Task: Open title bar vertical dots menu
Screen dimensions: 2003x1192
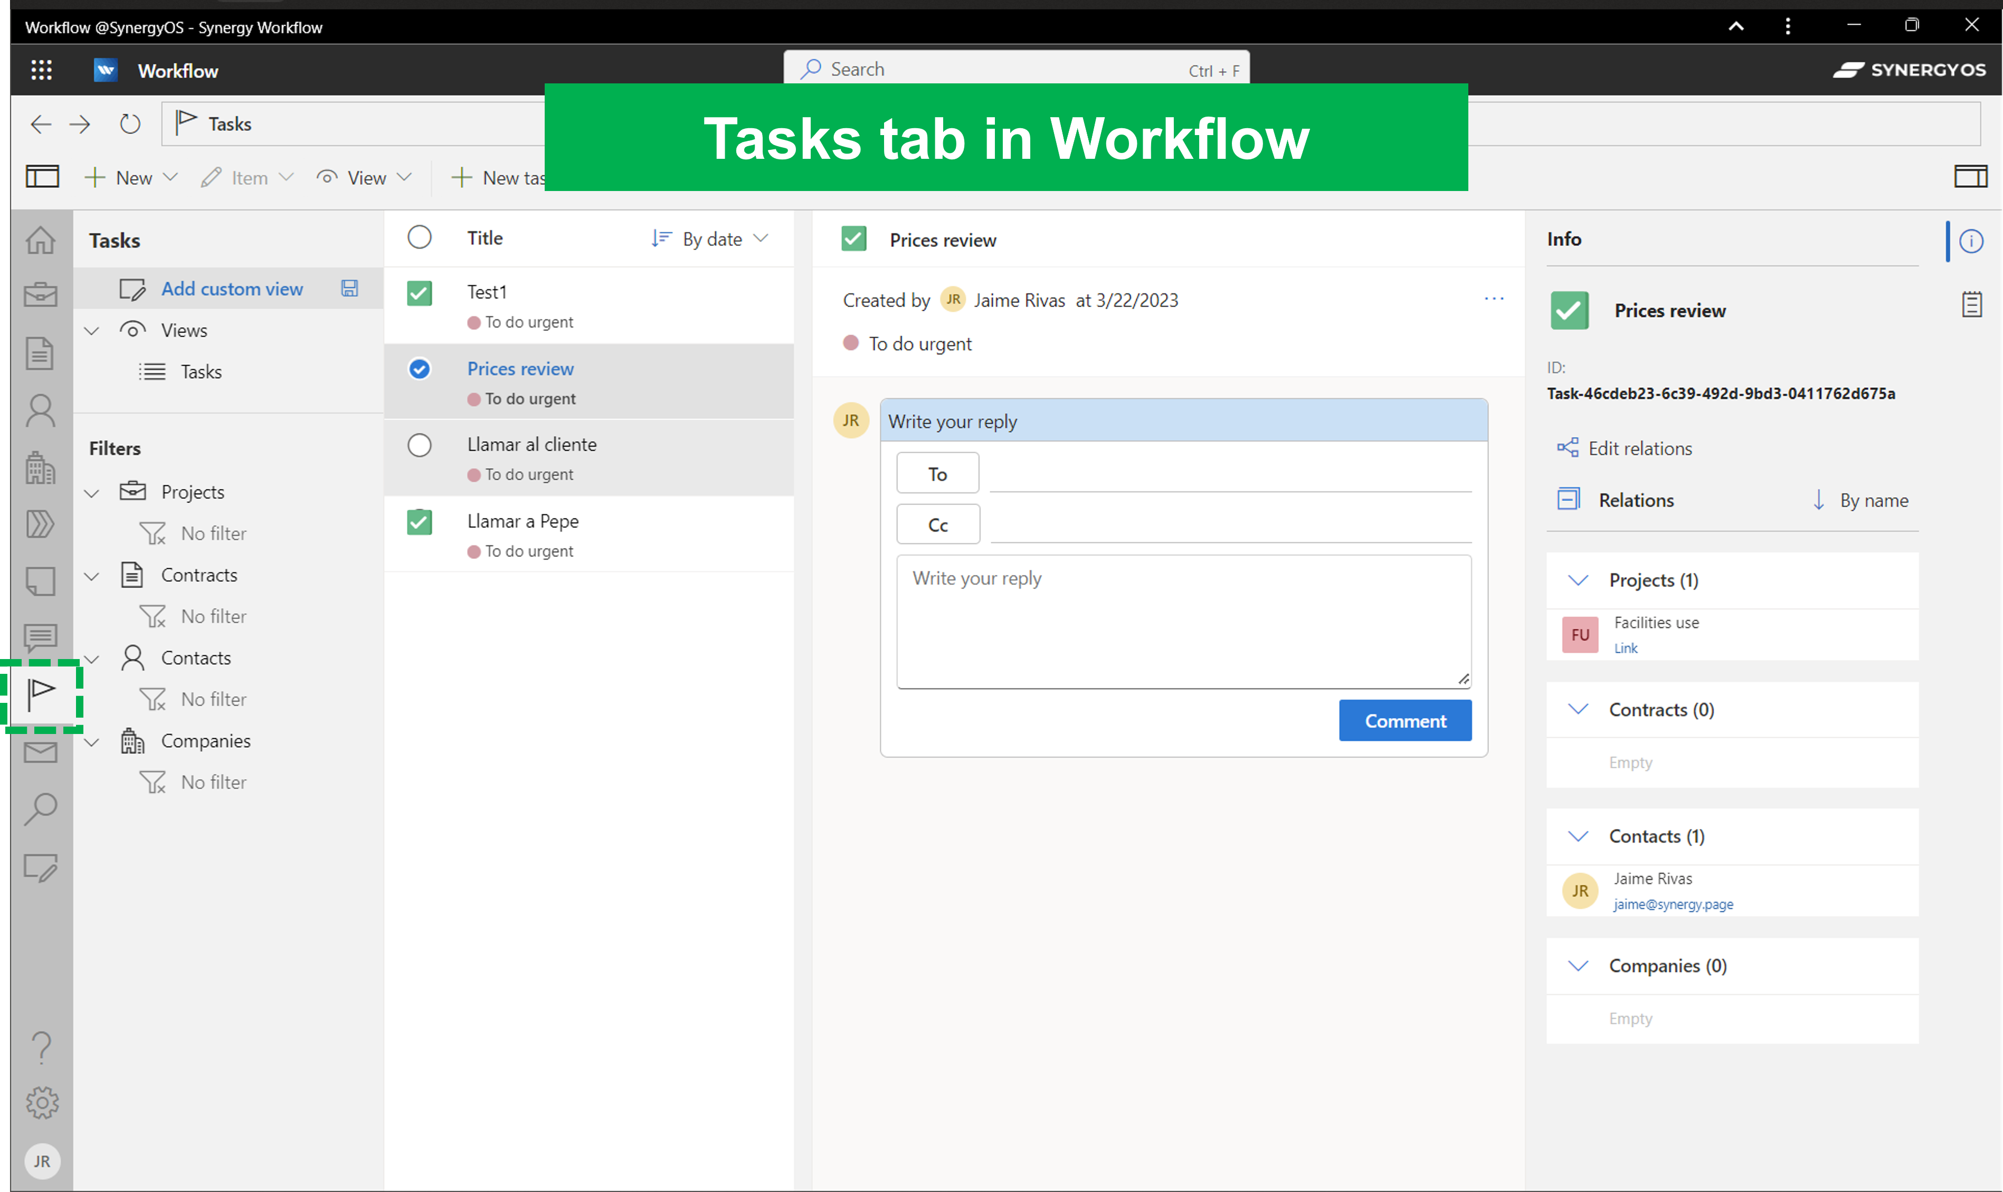Action: point(1788,26)
